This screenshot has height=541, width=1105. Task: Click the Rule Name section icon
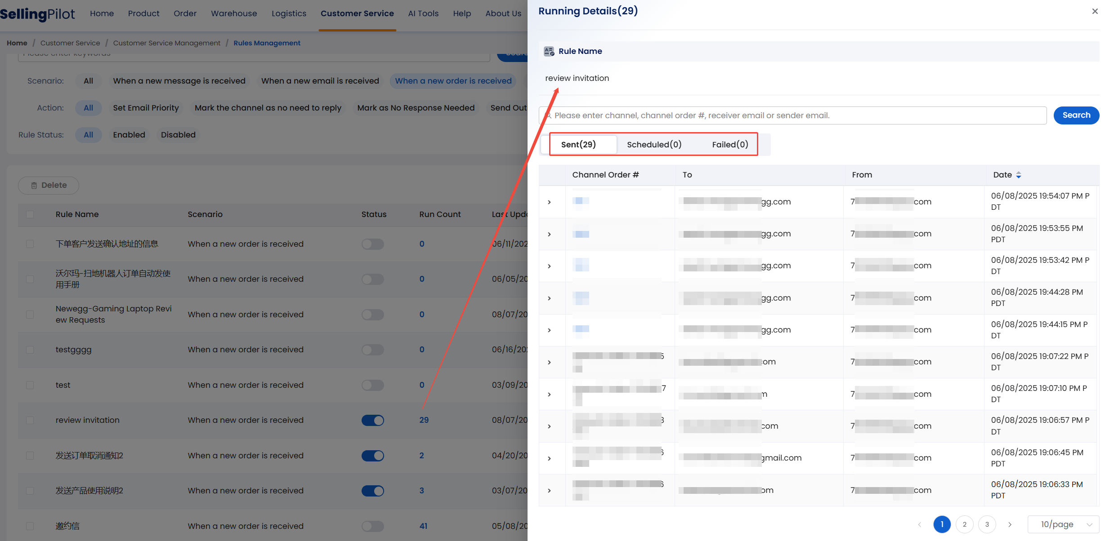tap(549, 51)
